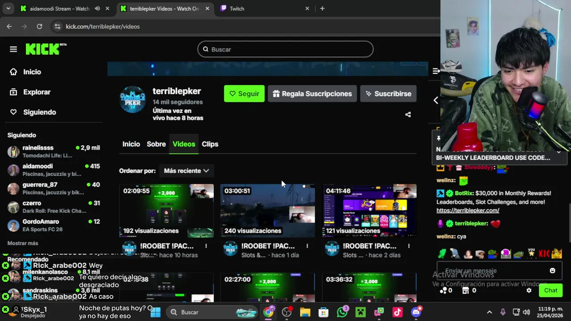Click the chat shop icon
571x321 pixels.
click(466, 290)
